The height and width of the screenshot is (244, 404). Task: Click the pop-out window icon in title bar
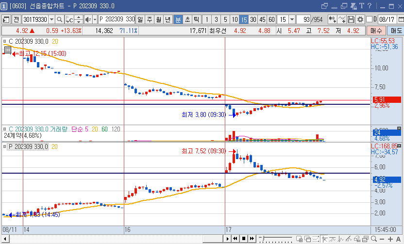325,6
